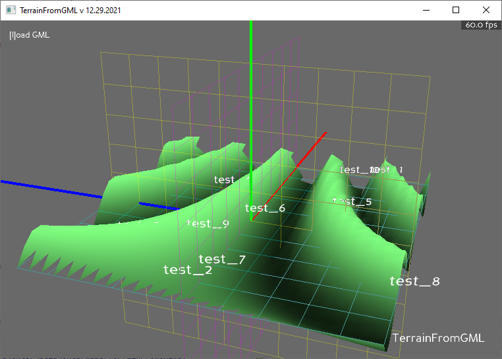Screen dimensions: 502x359
Task: Click the red axis line
Action: pyautogui.click(x=310, y=152)
